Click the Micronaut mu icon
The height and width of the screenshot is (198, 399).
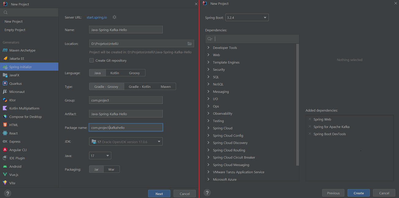point(5,92)
